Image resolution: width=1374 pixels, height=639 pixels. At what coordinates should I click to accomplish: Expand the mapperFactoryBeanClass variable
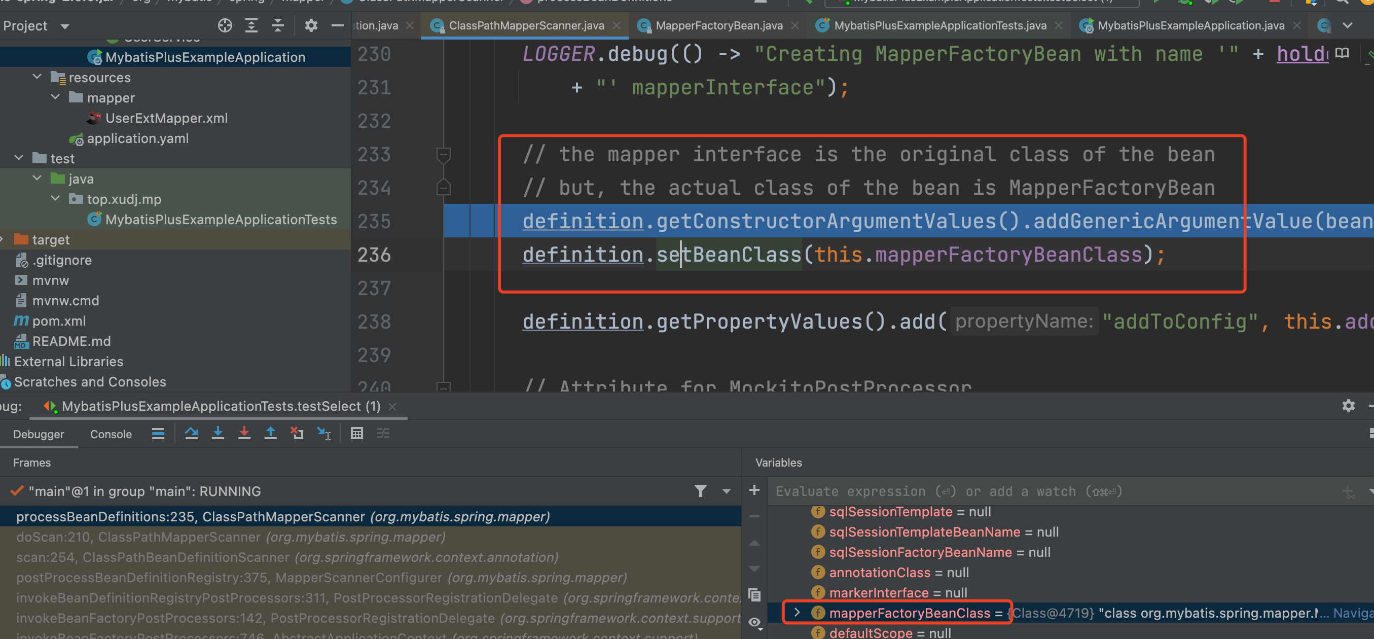tap(797, 612)
